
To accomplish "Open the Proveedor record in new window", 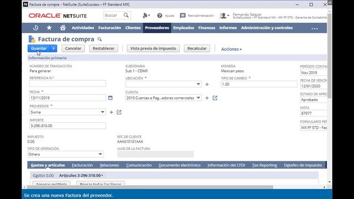I will tap(119, 112).
